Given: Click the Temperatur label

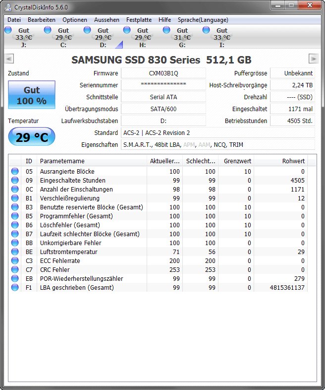Looking at the screenshot, I should pos(23,121).
